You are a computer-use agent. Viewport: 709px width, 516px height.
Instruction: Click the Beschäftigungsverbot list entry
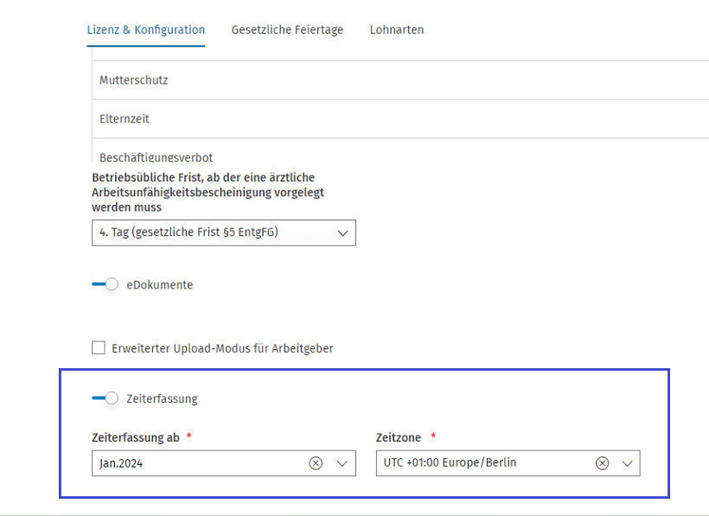tap(156, 157)
